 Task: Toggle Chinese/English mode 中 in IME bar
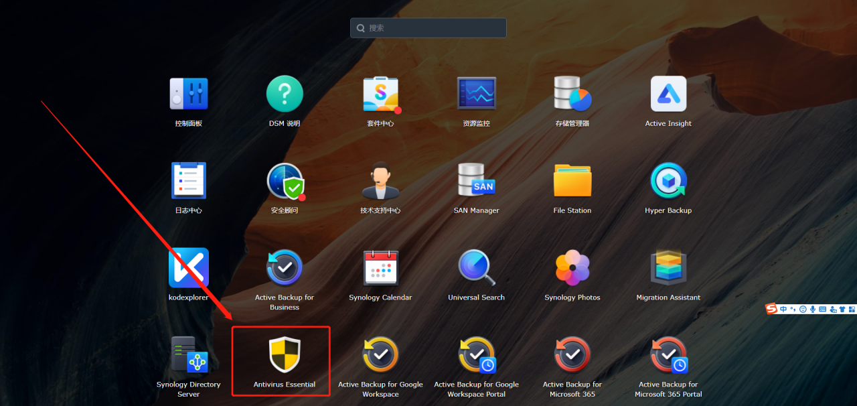(x=783, y=309)
